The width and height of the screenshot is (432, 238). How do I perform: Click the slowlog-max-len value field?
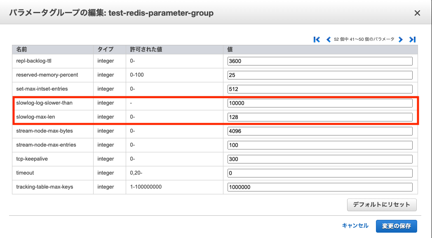(x=320, y=117)
